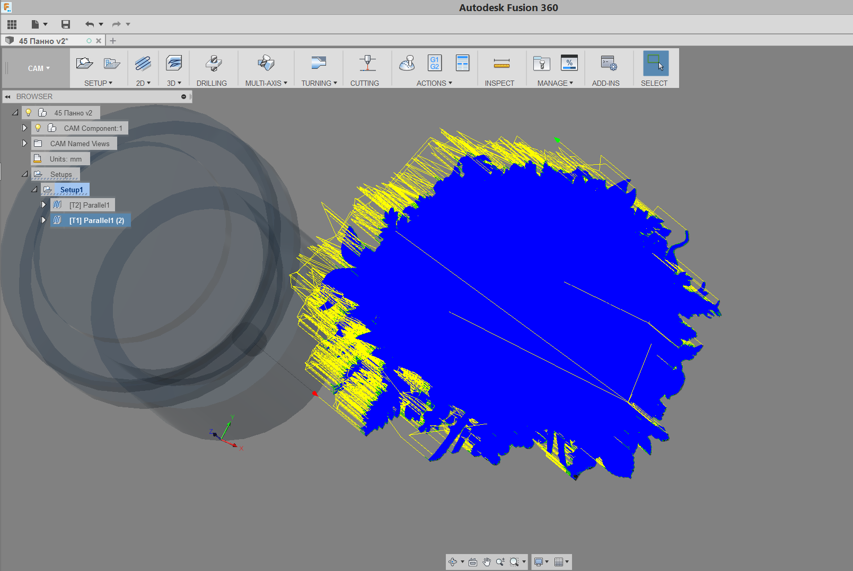The width and height of the screenshot is (853, 571).
Task: Select the Drilling operation icon
Action: point(213,64)
